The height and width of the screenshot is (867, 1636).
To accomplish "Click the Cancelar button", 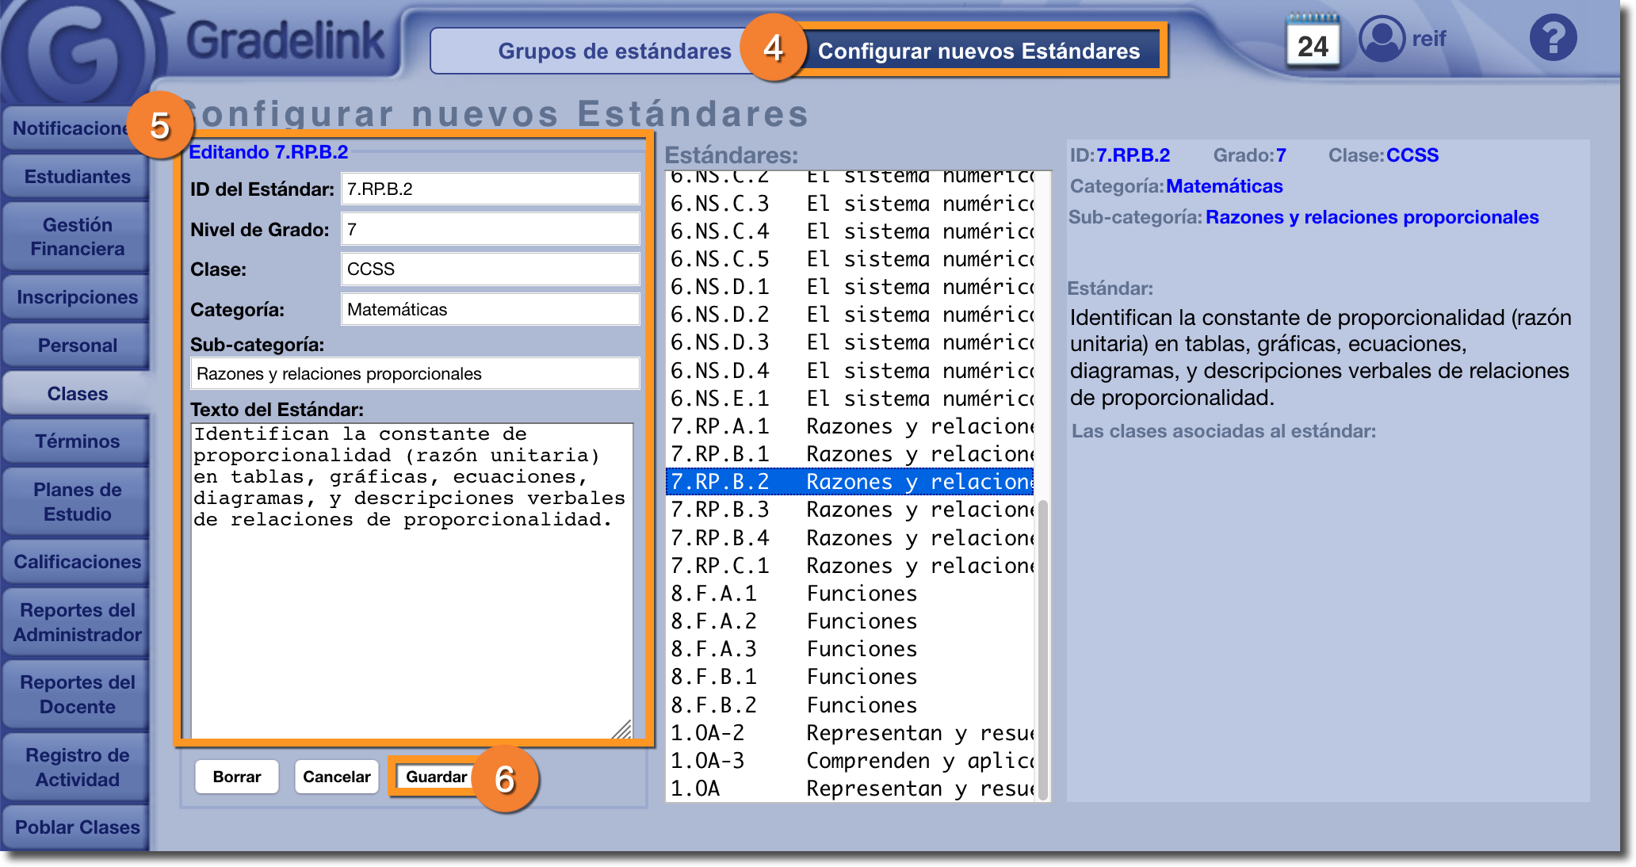I will (x=336, y=777).
